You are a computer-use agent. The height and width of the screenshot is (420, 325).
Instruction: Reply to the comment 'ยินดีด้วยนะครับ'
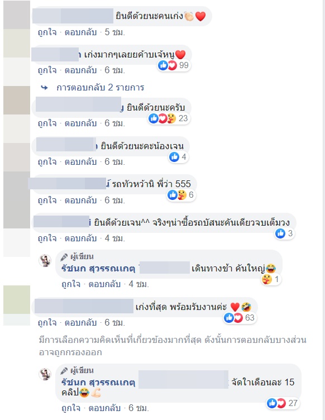point(80,123)
